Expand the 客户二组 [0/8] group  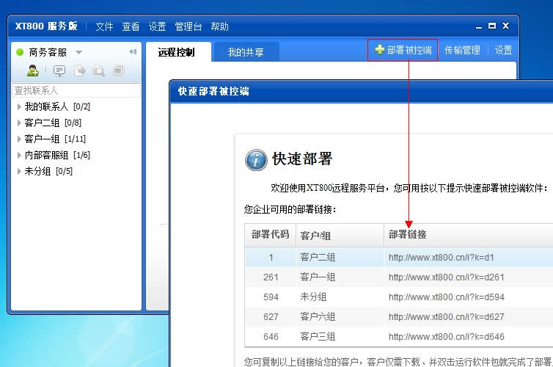coord(19,123)
